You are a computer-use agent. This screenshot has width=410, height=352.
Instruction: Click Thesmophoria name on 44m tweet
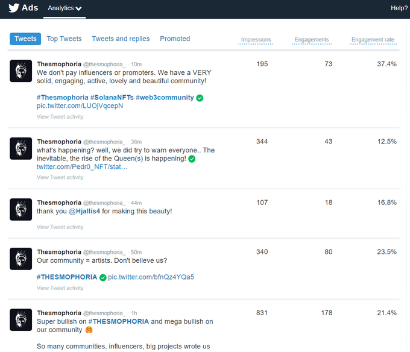point(59,203)
